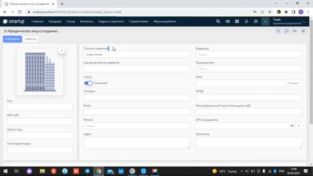Focus the Email field
The image size is (313, 176).
(x=137, y=112)
